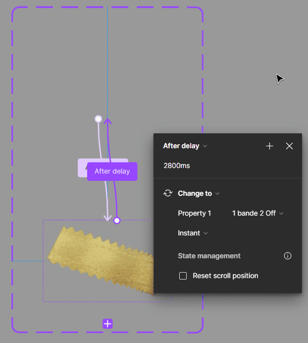308x343 pixels.
Task: Select the purple After delay label on canvas
Action: pyautogui.click(x=112, y=171)
